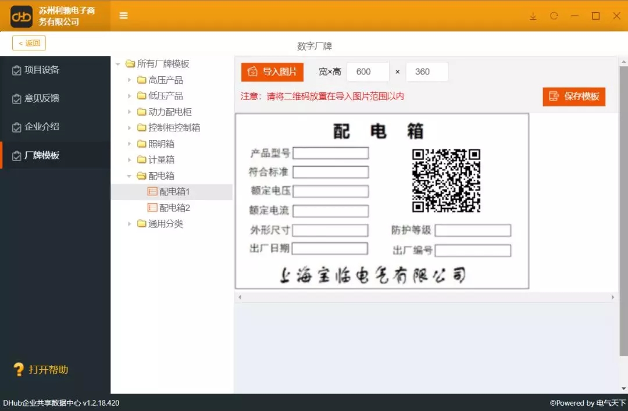Click the open 配电箱 folder icon
The image size is (628, 411).
pos(141,176)
